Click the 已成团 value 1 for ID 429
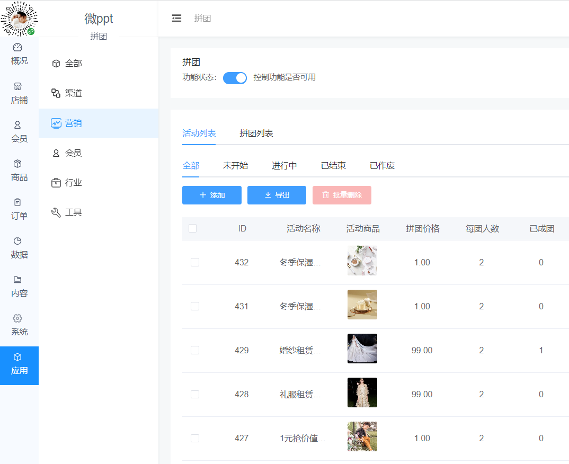 541,350
